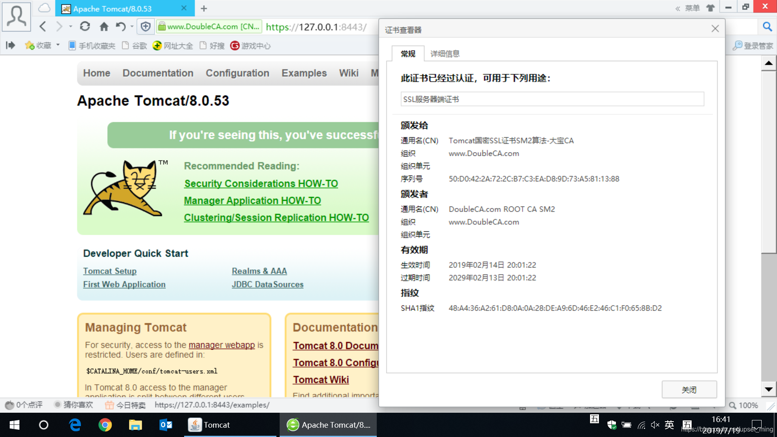Go back with the back arrow
This screenshot has width=777, height=437.
click(43, 27)
